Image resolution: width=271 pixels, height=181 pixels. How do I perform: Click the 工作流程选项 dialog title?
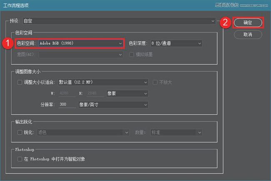(16, 5)
